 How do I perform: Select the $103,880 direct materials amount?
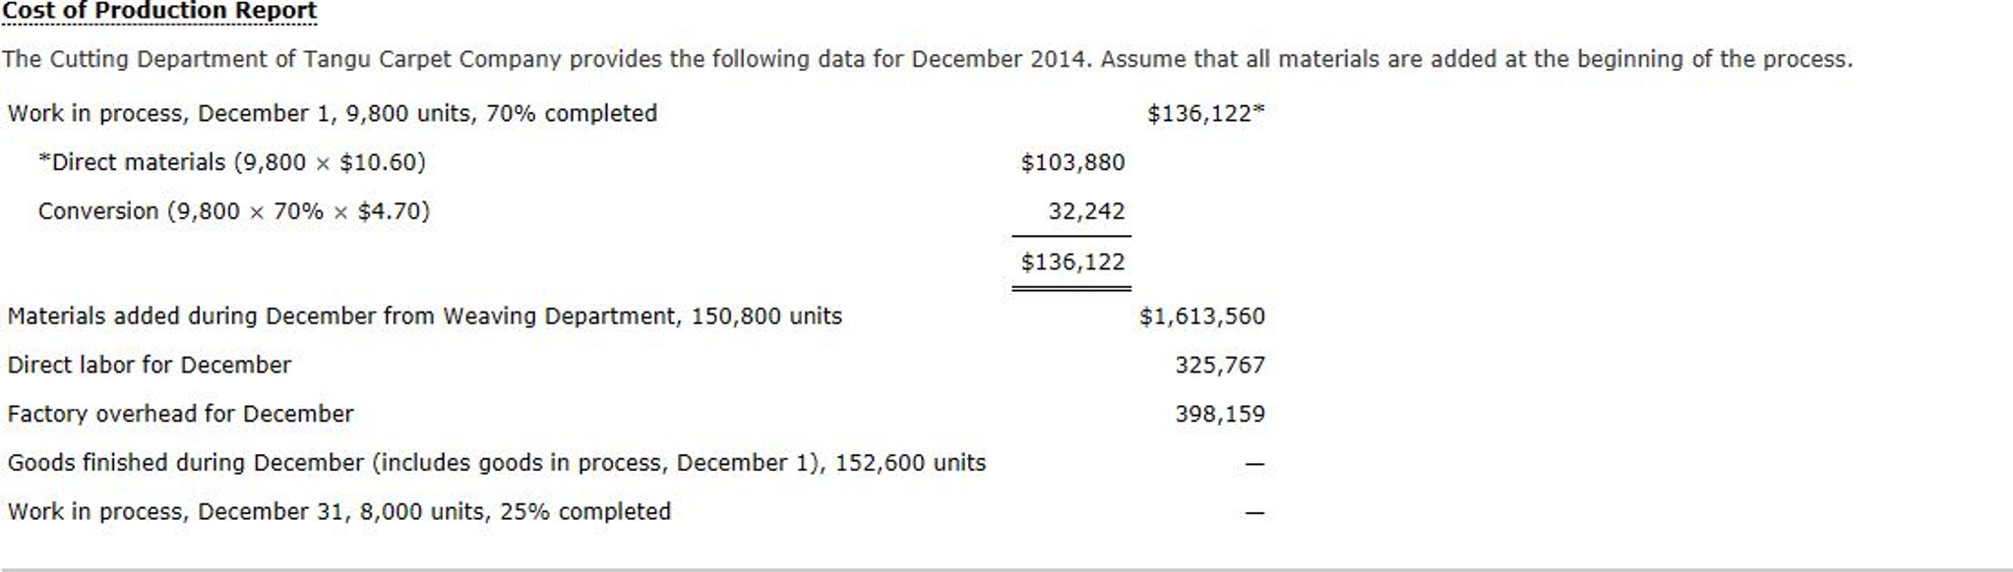pos(1072,162)
